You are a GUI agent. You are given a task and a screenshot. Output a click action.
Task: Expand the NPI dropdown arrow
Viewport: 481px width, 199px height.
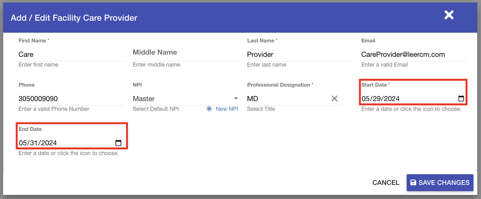[x=236, y=99]
